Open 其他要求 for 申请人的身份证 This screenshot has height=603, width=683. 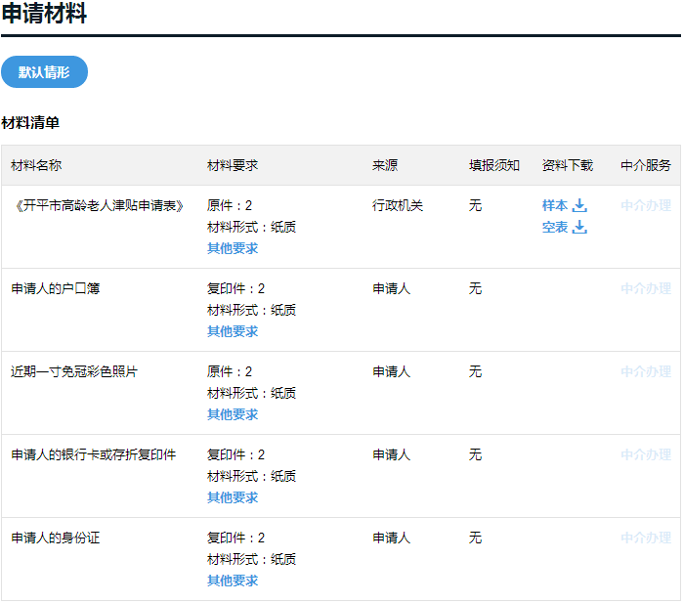(233, 581)
